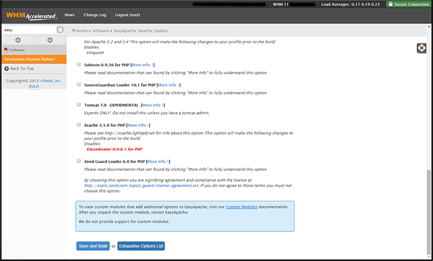Click the red EAccelerator 0.9.6.1 for PHP text
Viewport: 433px width, 261px height.
(114, 149)
